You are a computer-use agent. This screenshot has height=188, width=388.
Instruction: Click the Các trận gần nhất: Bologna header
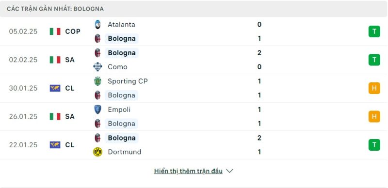pos(55,9)
